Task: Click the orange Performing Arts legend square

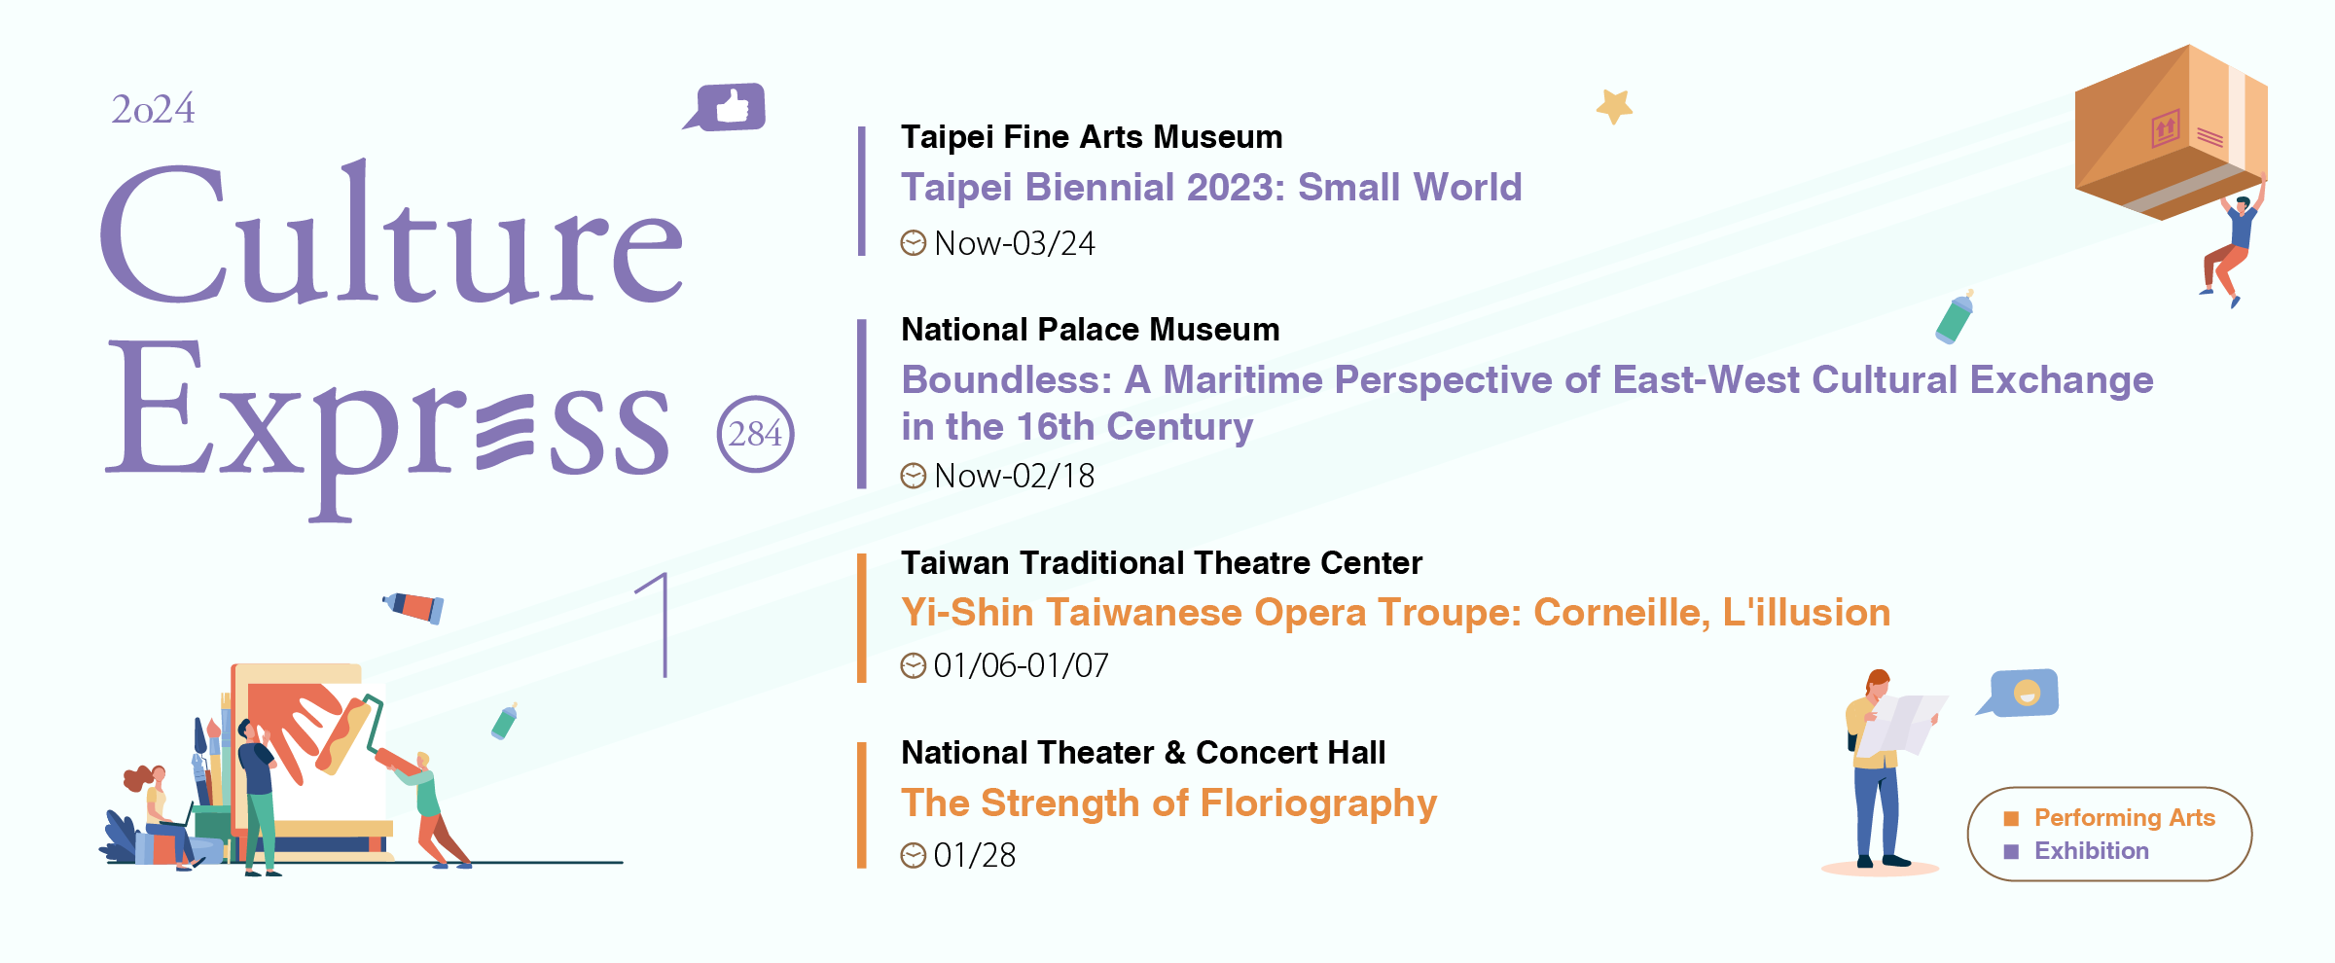Action: [x=2011, y=818]
